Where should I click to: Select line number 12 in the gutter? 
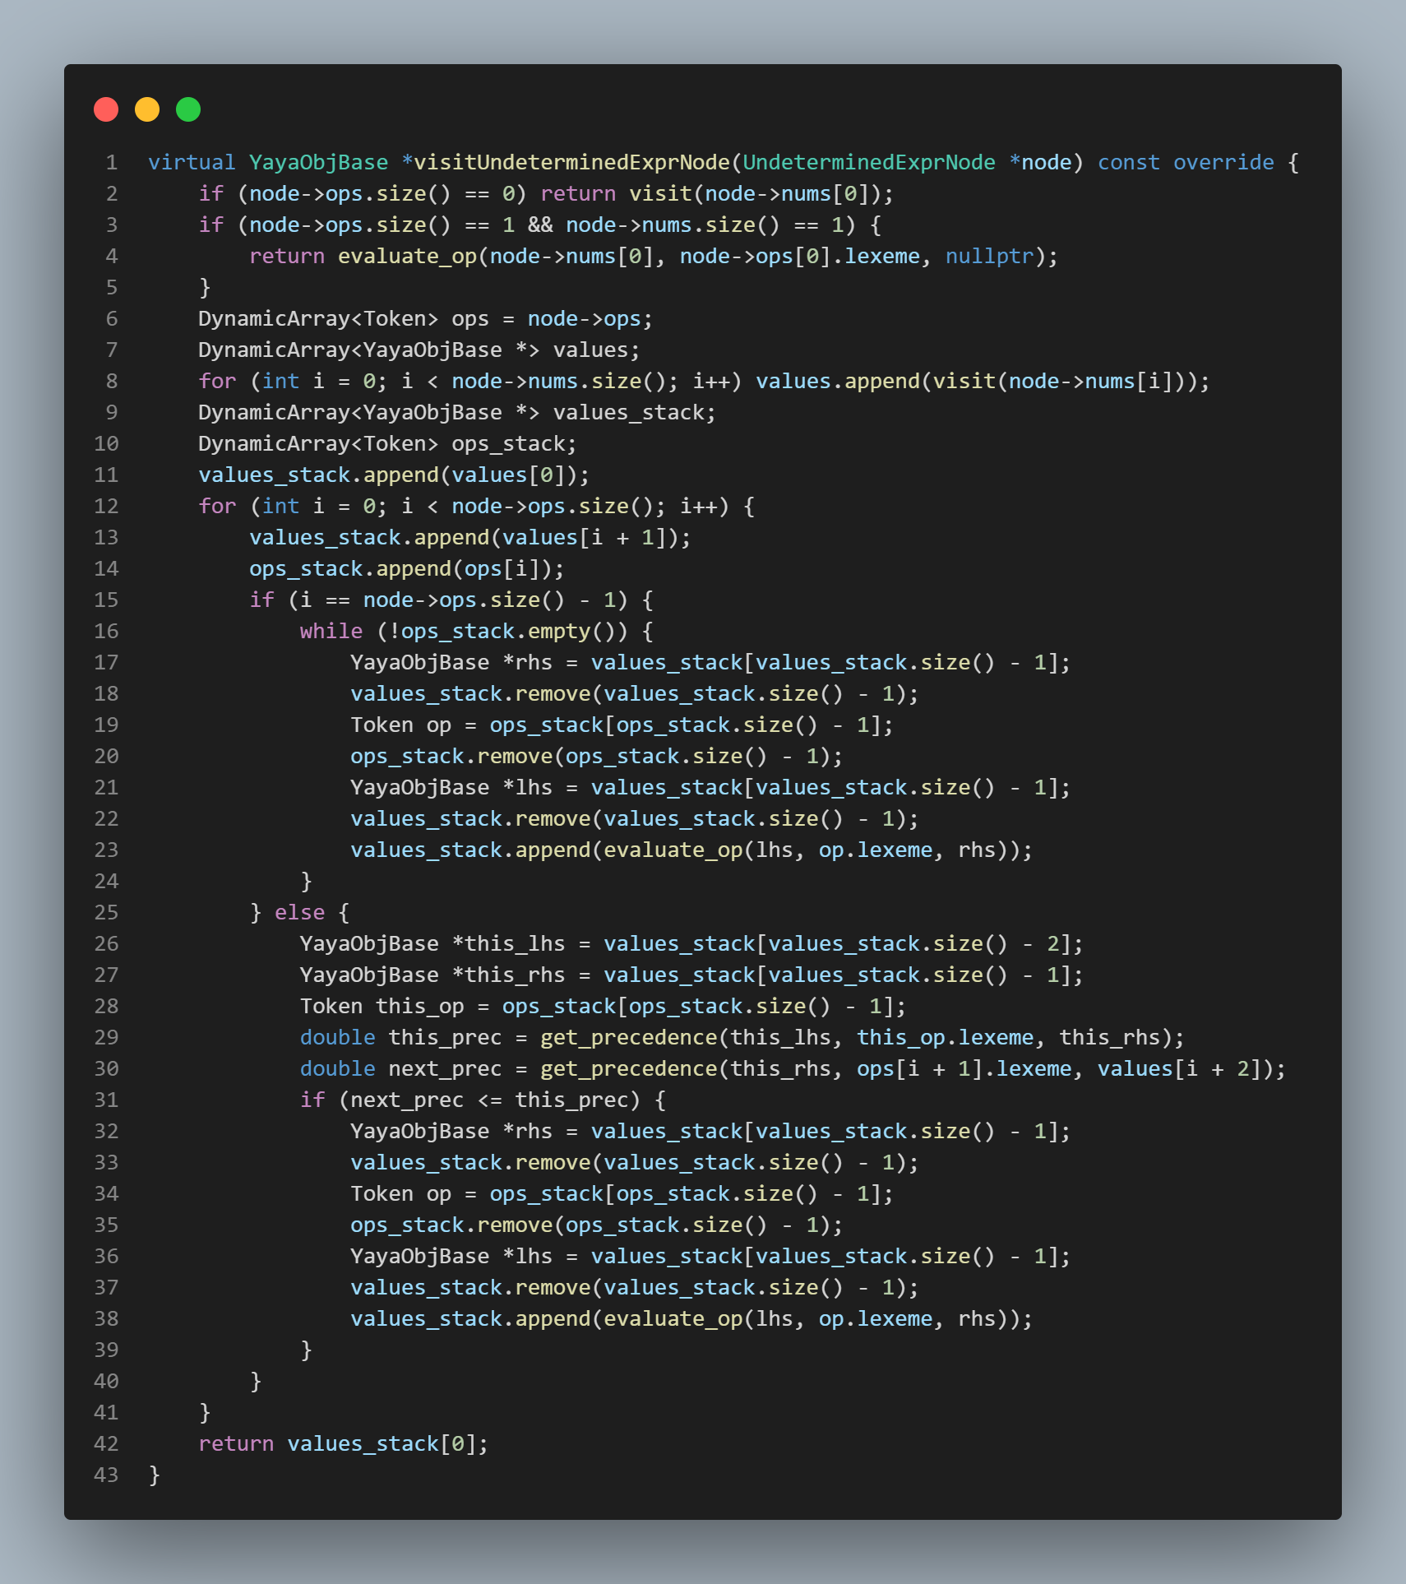click(106, 507)
